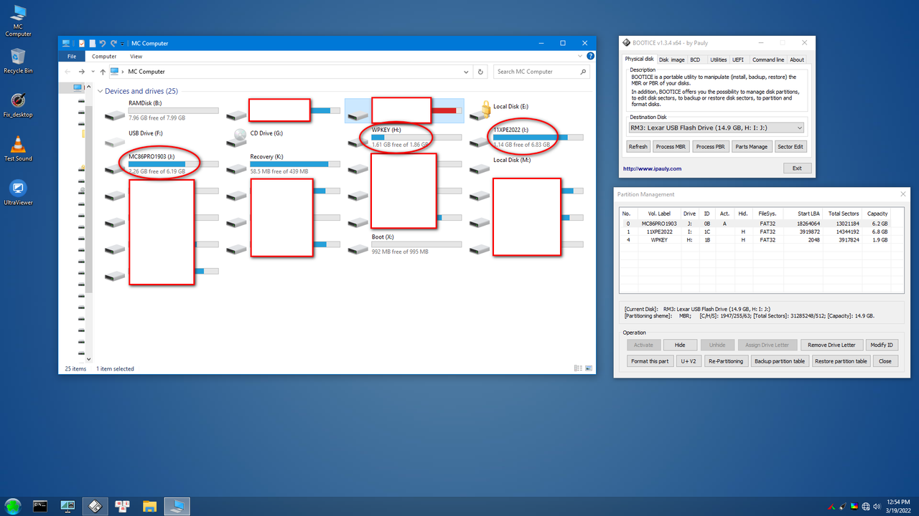Switch to MC Computer window on taskbar
Viewport: 919px width, 516px height.
tap(177, 506)
